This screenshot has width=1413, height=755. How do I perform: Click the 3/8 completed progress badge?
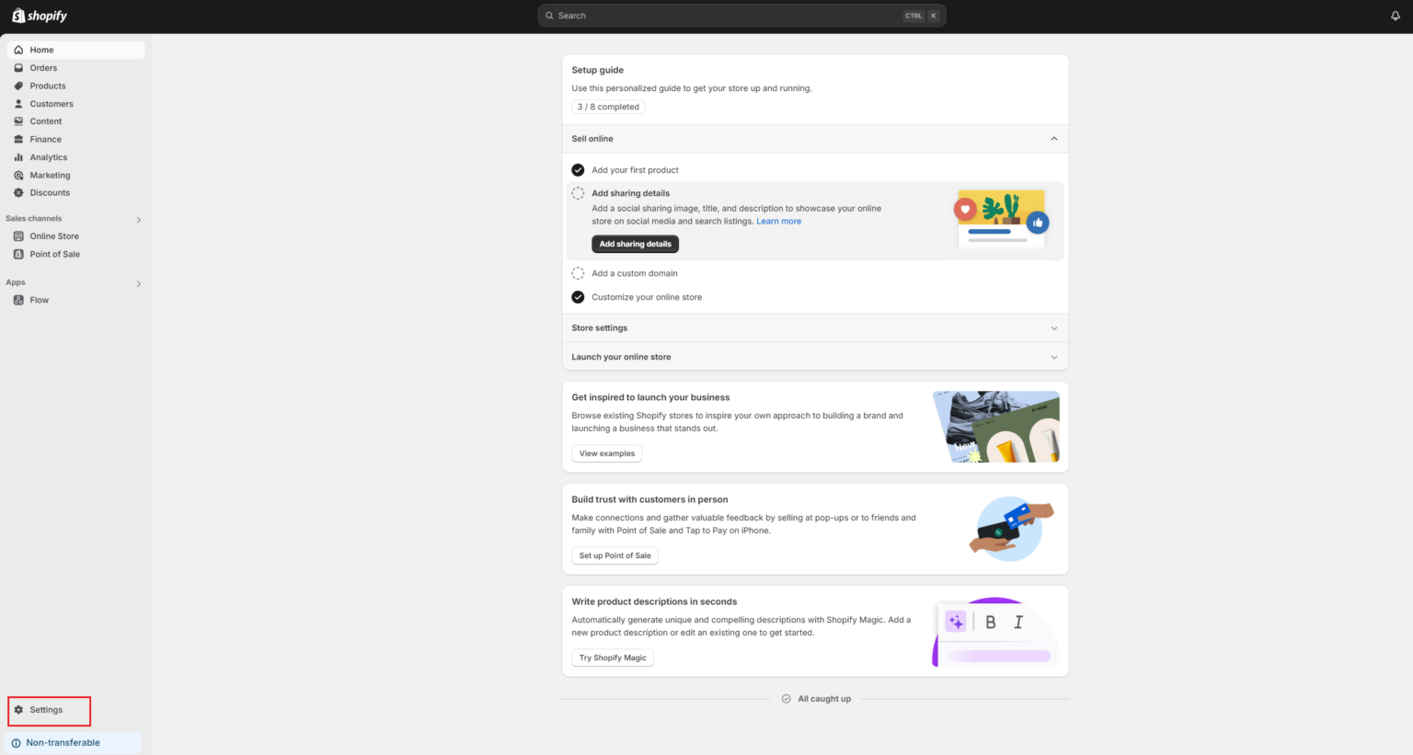pos(608,107)
